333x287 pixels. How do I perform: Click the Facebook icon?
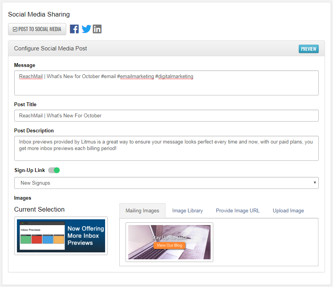pyautogui.click(x=74, y=29)
